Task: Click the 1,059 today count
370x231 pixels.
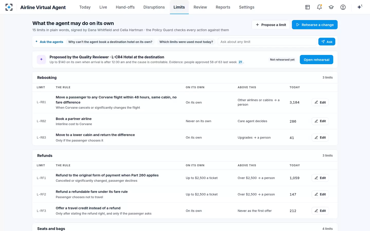Action: tap(294, 178)
